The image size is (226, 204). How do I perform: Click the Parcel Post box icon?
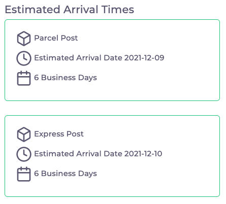point(24,39)
